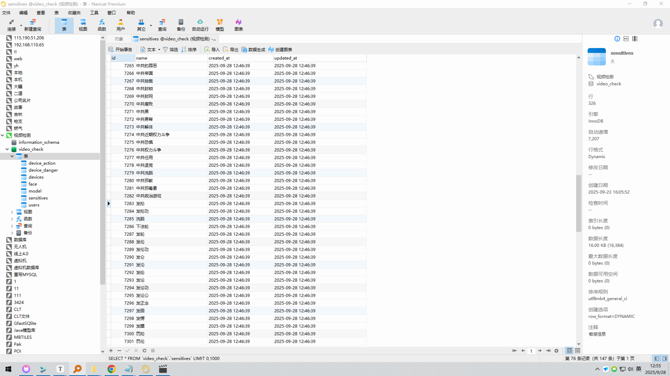Click the 导出 (Export) button
Screen dimensions: 670x376
pos(230,50)
